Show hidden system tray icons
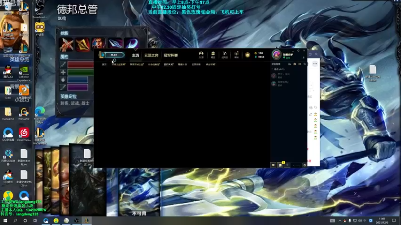 (x=340, y=221)
